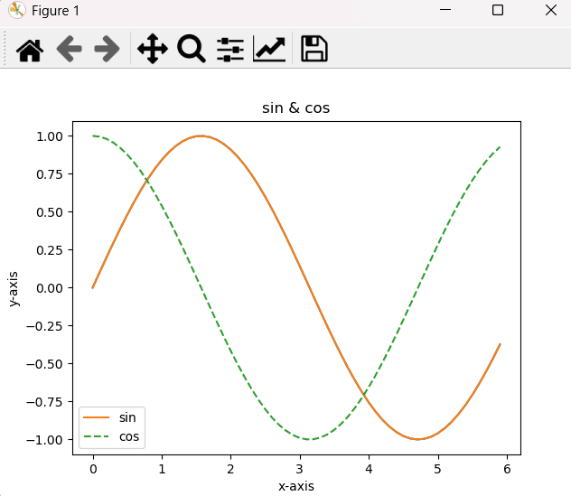Go forward to the next view

click(107, 50)
